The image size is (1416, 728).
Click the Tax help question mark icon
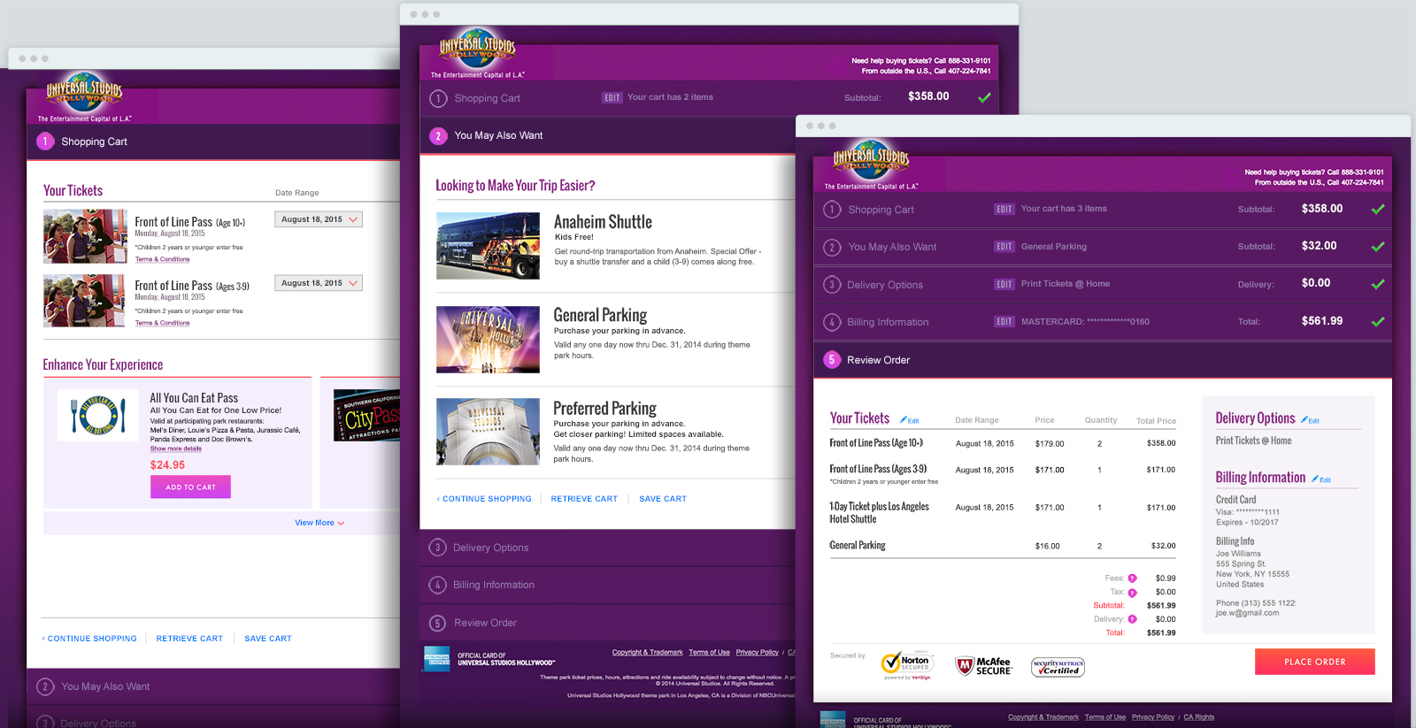click(1132, 593)
